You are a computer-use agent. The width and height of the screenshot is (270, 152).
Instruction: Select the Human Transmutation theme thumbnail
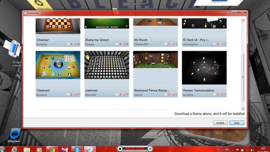tap(204, 68)
